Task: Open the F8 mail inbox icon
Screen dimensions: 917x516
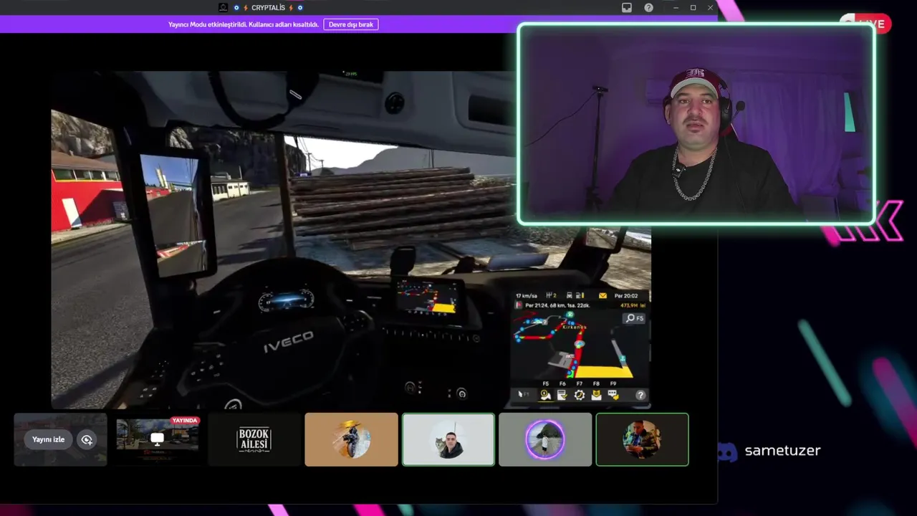Action: 596,395
